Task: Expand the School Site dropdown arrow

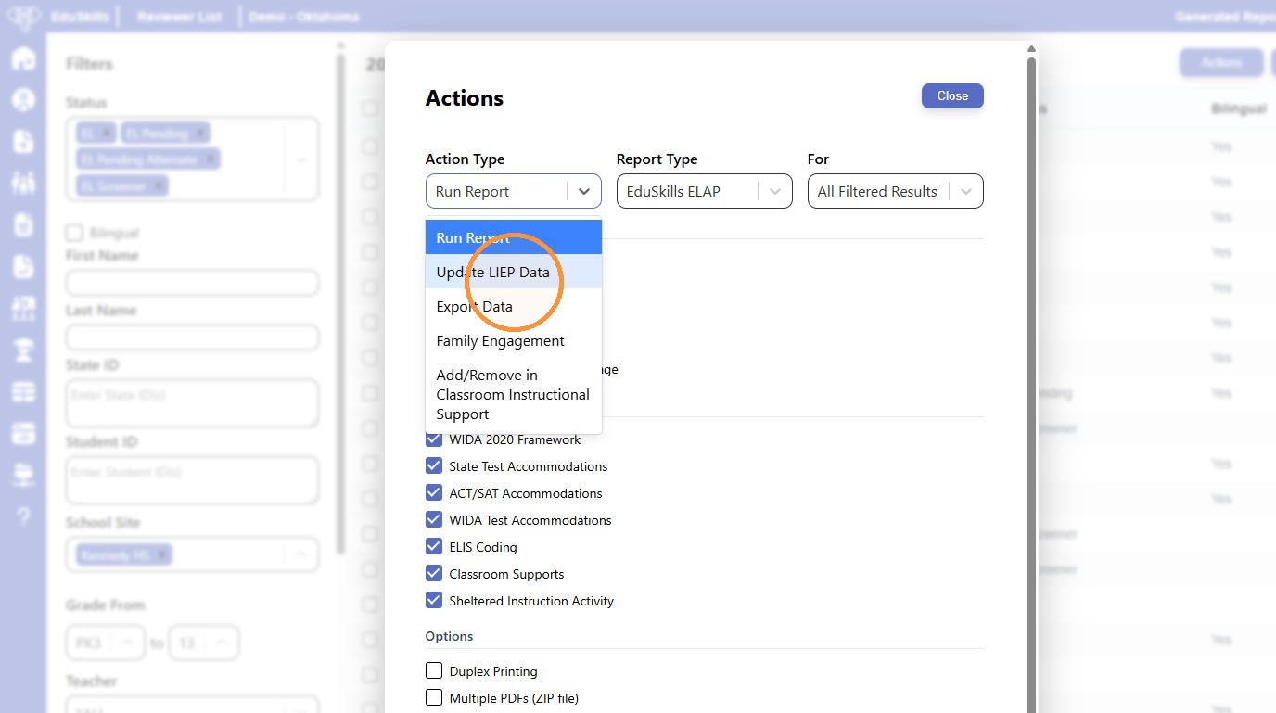Action: (301, 554)
